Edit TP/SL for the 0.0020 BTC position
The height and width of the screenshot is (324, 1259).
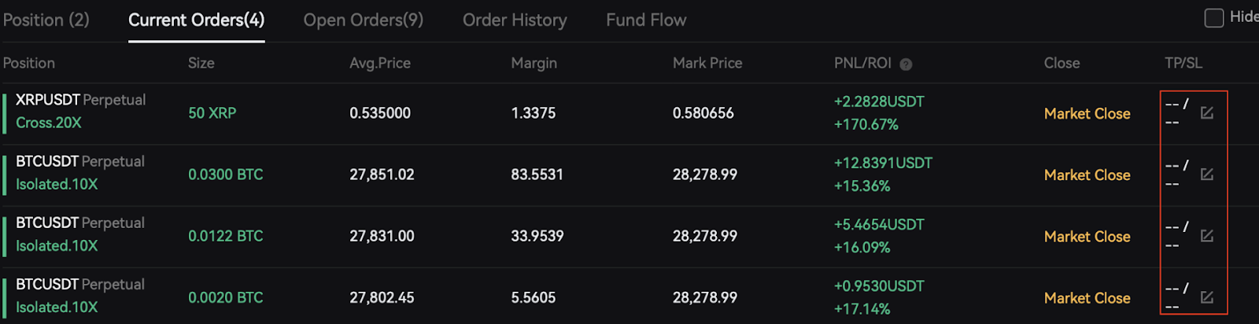pyautogui.click(x=1206, y=297)
